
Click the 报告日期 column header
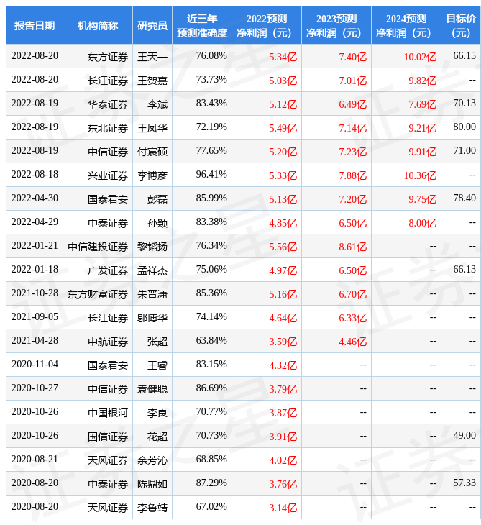[34, 25]
